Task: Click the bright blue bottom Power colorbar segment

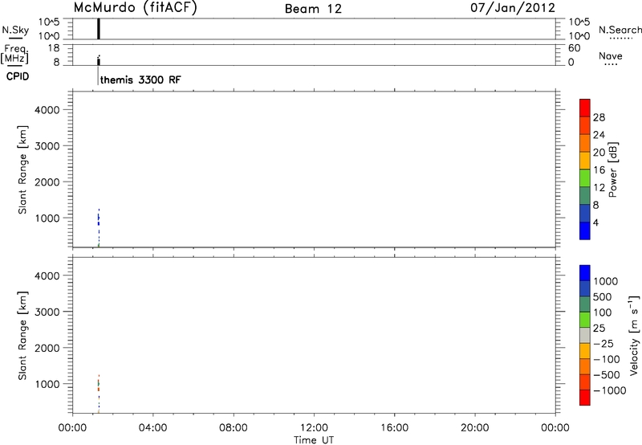Action: pyautogui.click(x=585, y=231)
